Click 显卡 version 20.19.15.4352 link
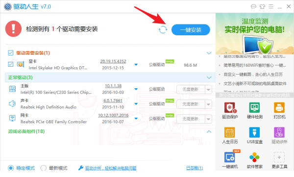Viewport: 294px width, 177px height. tap(113, 61)
